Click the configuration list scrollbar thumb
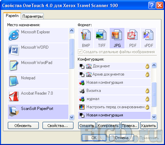The width and height of the screenshot is (165, 145). (x=154, y=94)
